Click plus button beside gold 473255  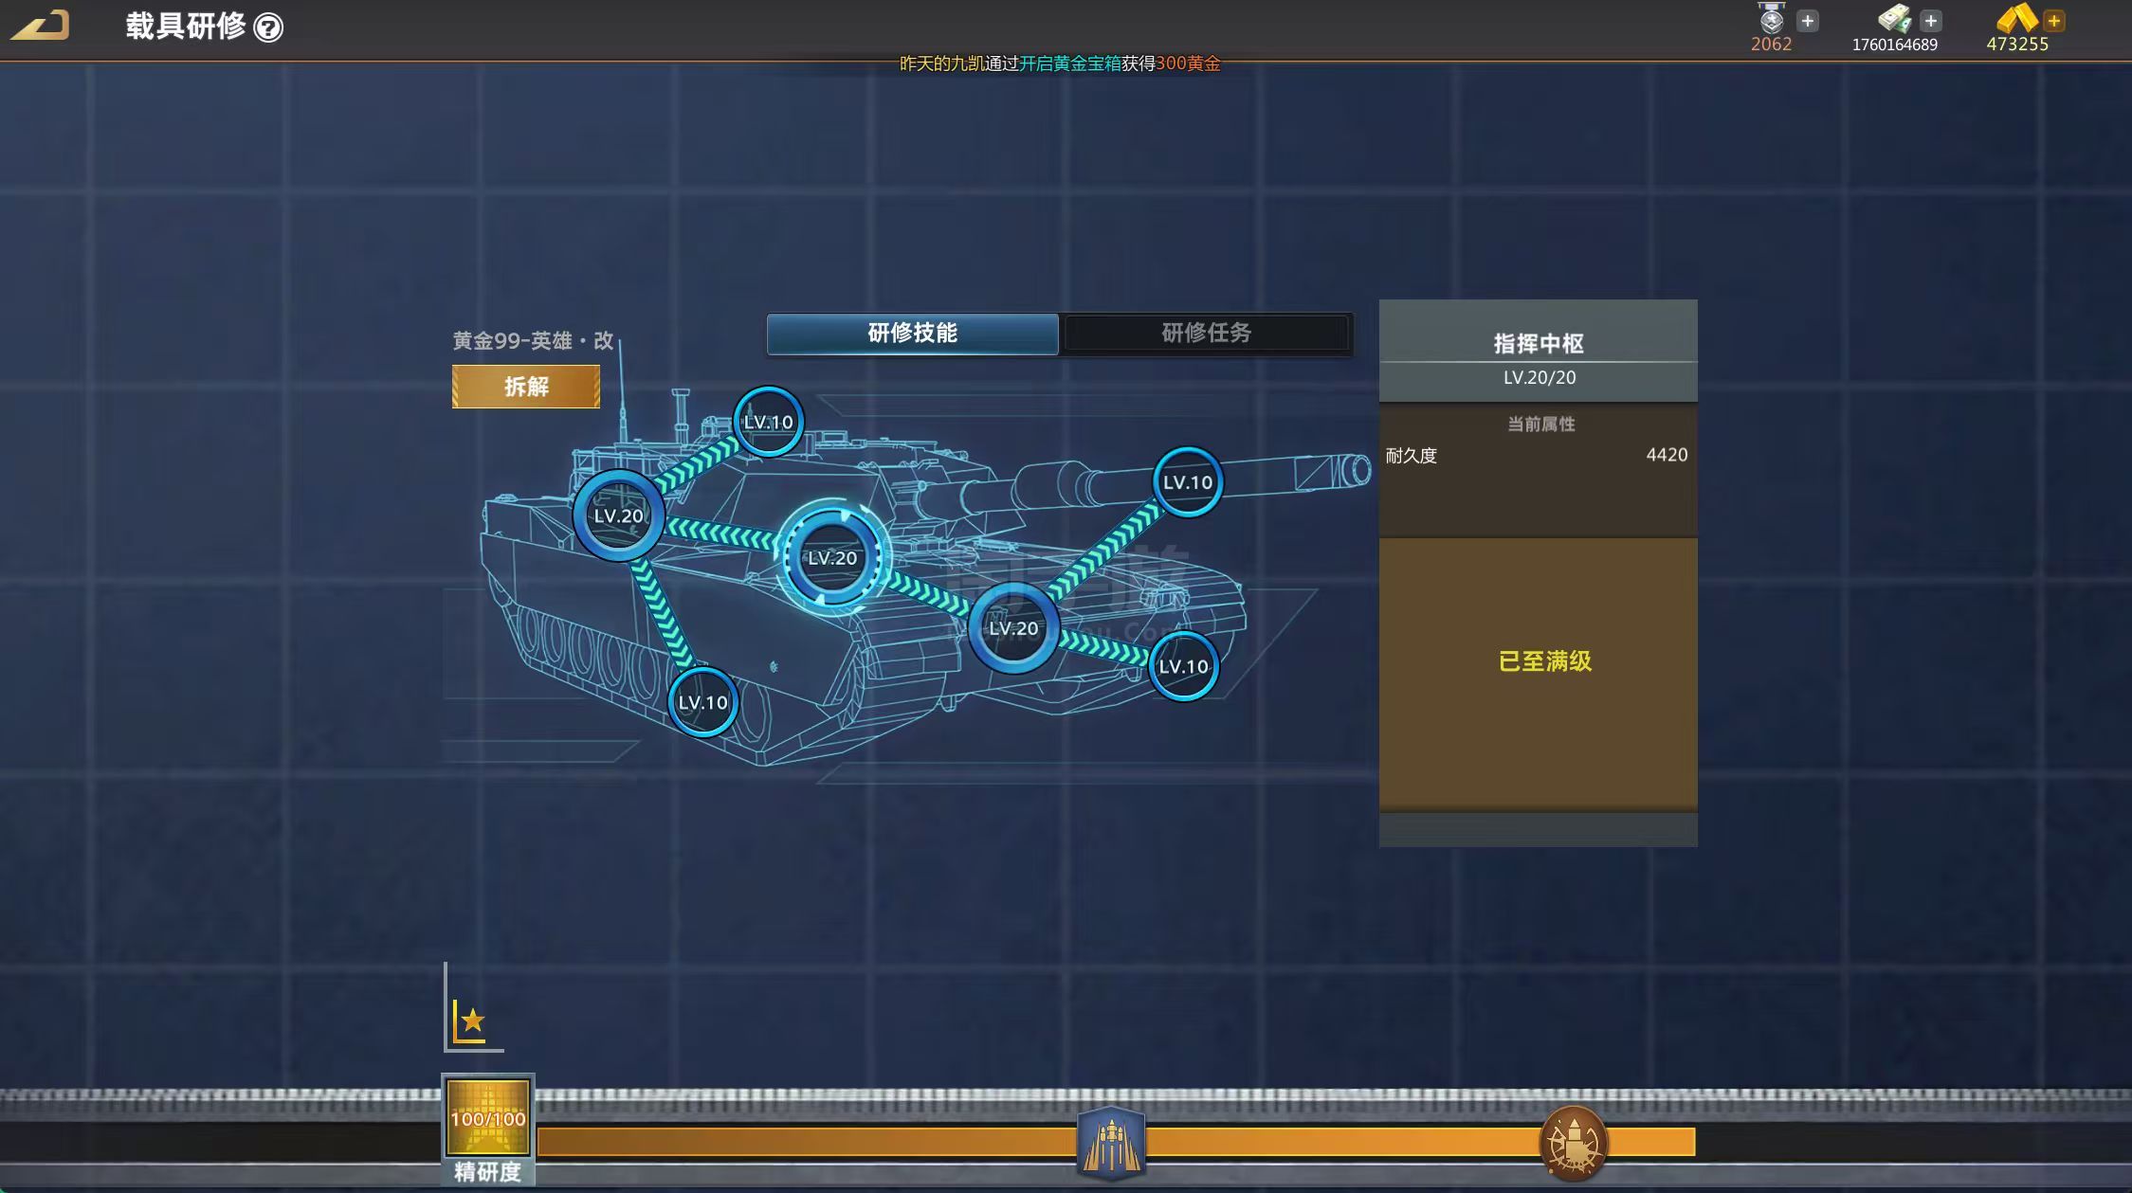point(2054,21)
